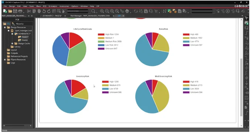This screenshot has height=133, width=251.
Task: Zoom in with the plus magnifier
Action: [x=102, y=11]
